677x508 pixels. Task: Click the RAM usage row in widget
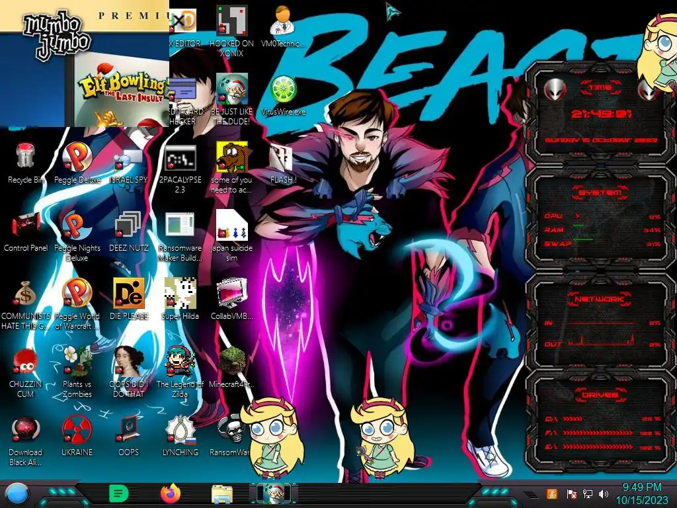click(602, 230)
